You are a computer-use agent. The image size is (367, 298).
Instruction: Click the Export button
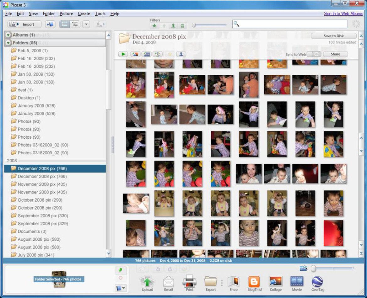click(x=210, y=284)
